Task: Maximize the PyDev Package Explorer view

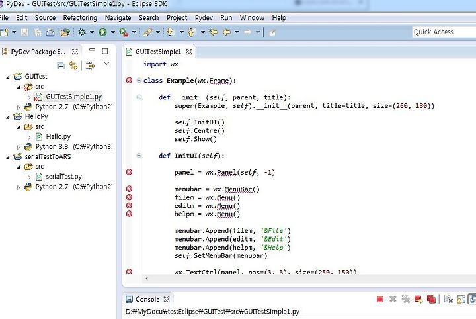Action: click(104, 51)
